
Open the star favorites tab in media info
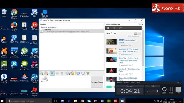(x=114, y=28)
